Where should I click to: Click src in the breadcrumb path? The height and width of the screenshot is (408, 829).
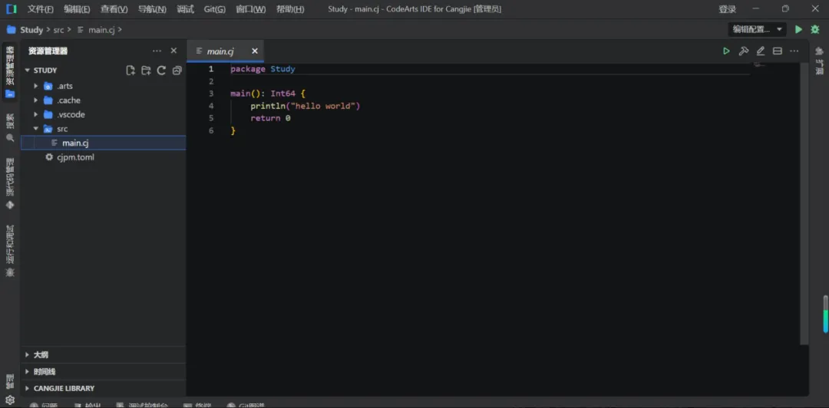click(58, 30)
